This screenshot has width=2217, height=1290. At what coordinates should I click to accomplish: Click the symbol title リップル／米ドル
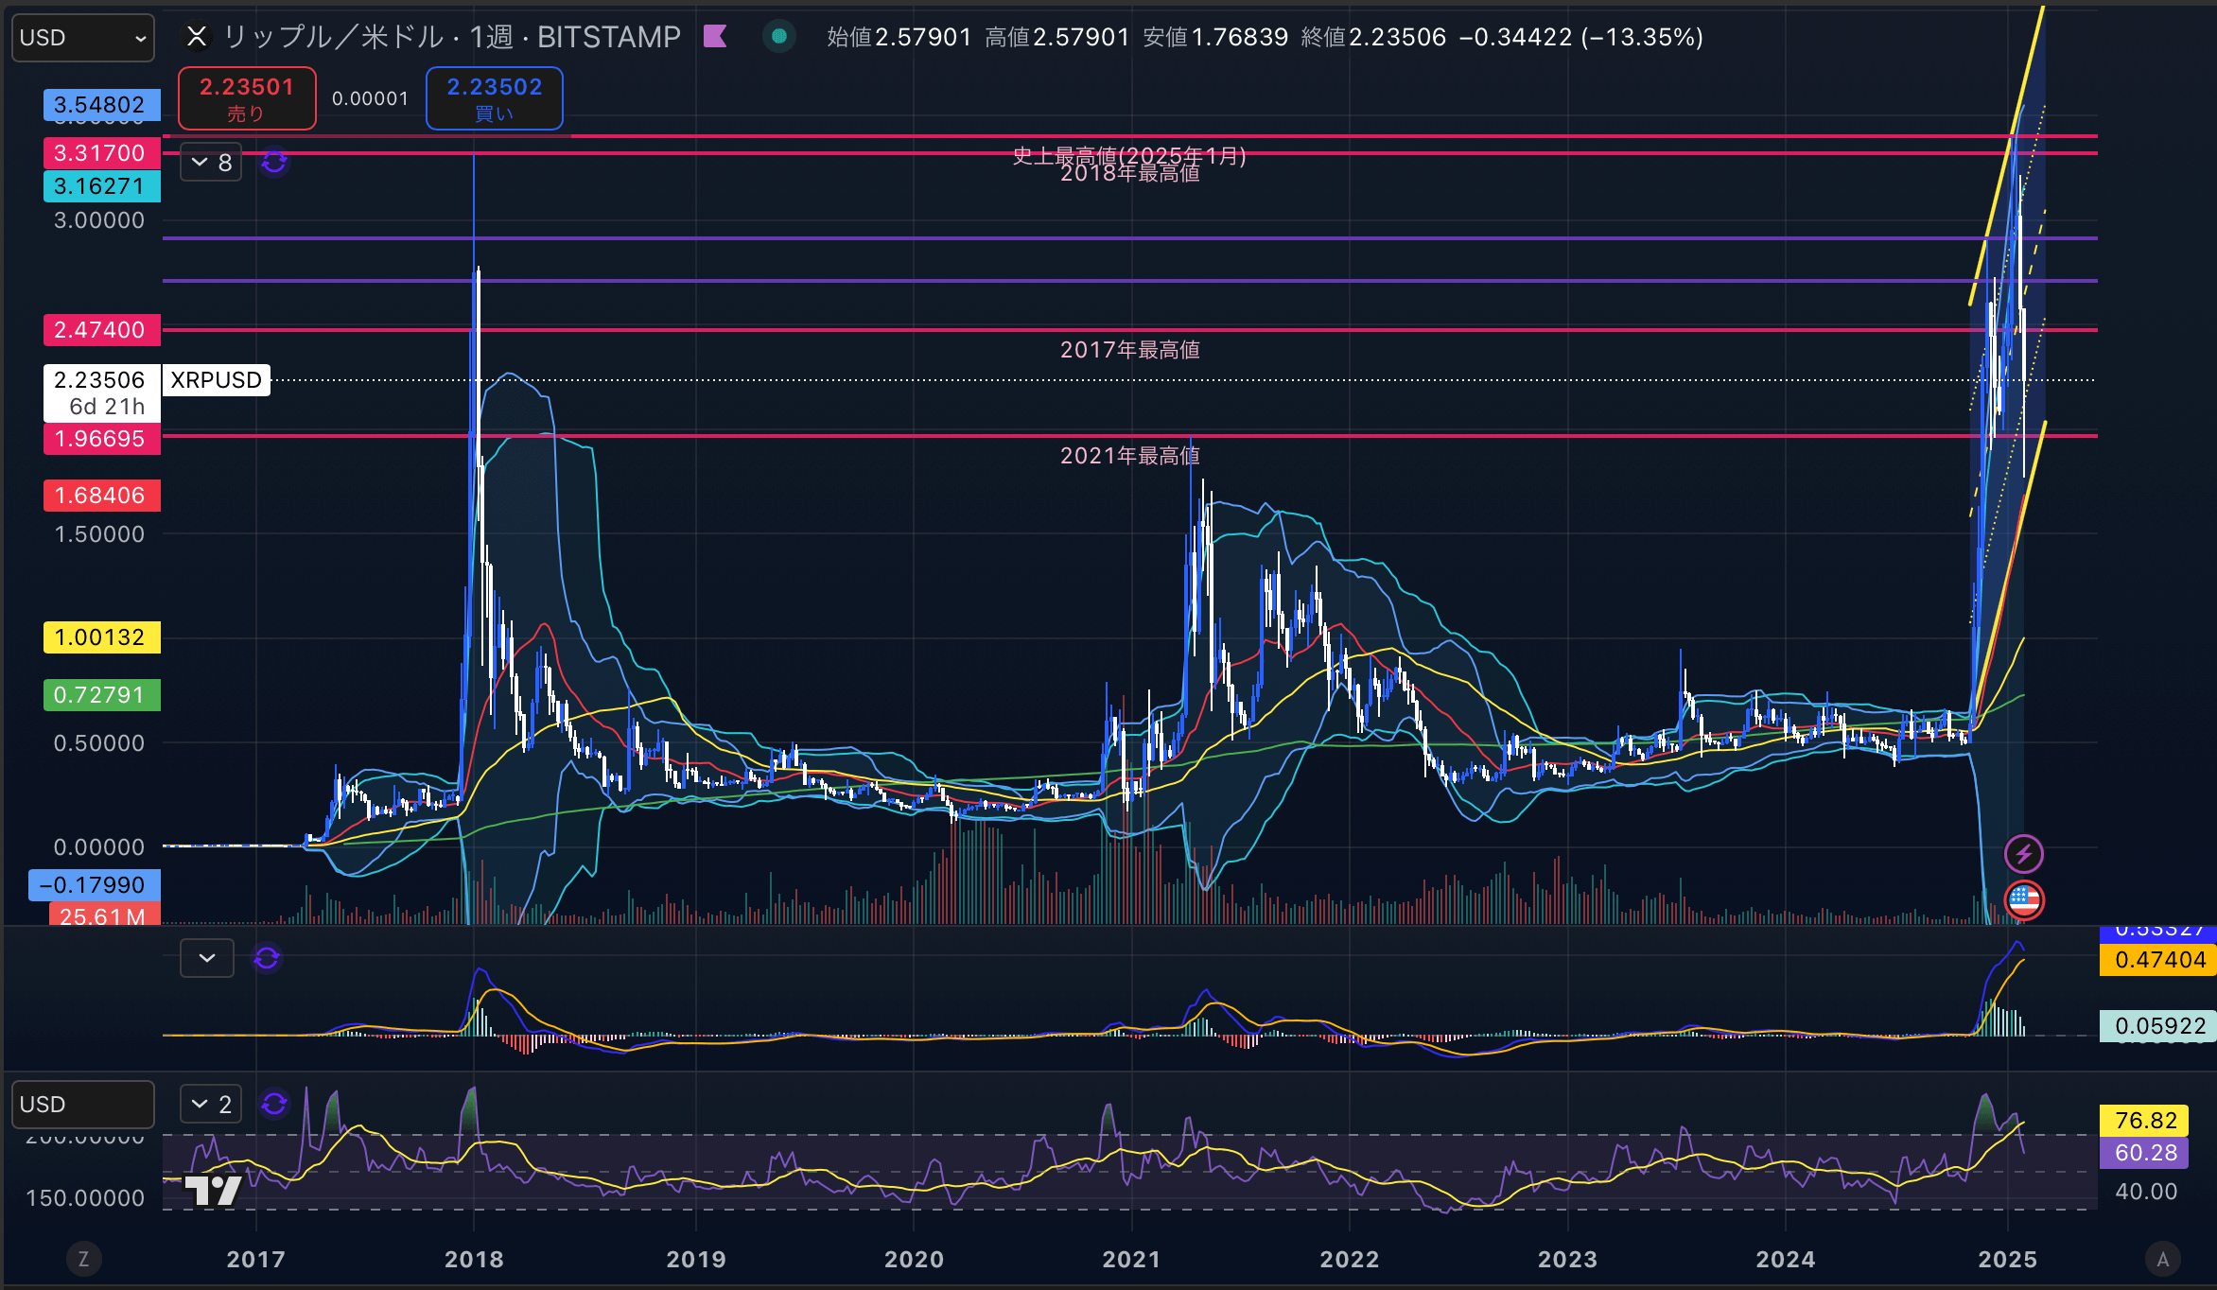coord(333,37)
